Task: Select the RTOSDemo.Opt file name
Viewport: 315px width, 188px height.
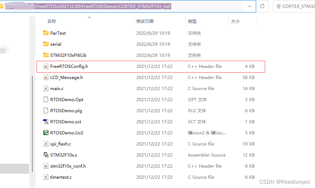Action: tap(67, 99)
